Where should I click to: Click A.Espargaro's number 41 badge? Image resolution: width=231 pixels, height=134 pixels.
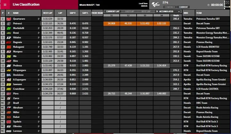tap(9, 80)
